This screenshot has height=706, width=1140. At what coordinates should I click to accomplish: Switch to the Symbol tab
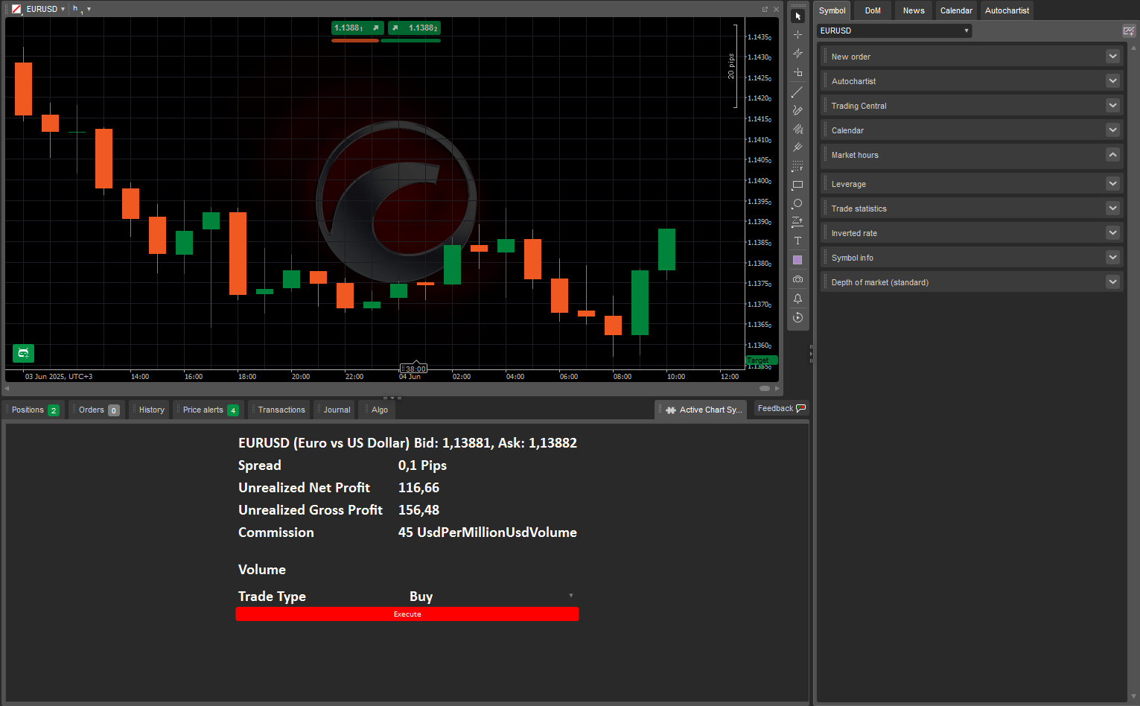832,10
